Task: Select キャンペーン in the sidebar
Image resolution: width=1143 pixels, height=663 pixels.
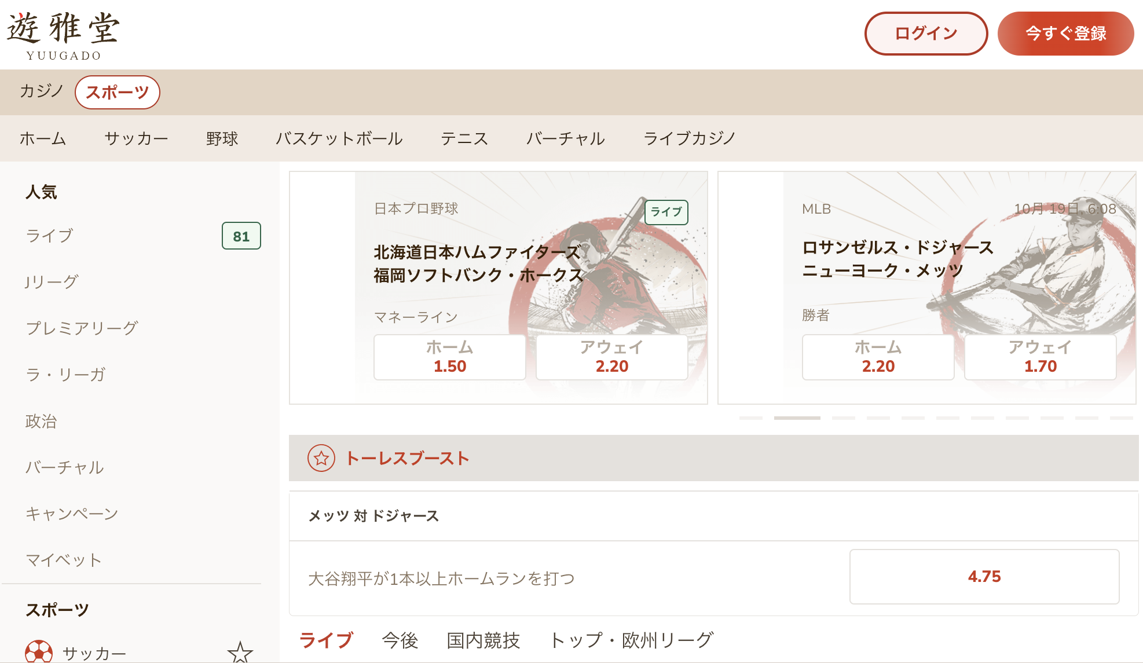Action: 72,514
